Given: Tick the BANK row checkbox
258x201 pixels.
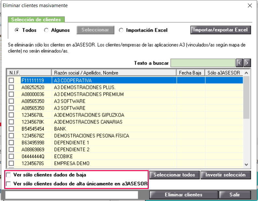Looking at the screenshot, I should pos(11,129).
